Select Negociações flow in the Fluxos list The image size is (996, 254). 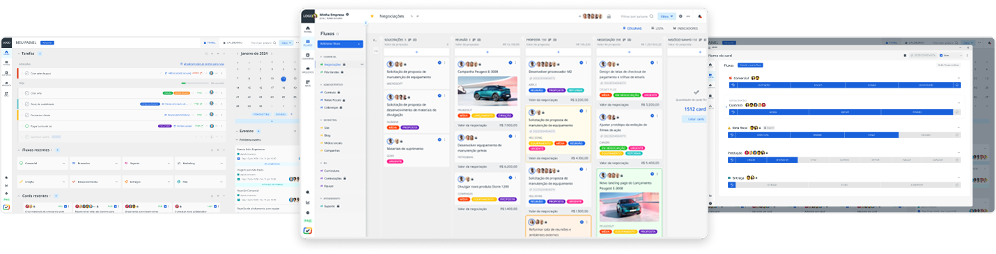[332, 64]
